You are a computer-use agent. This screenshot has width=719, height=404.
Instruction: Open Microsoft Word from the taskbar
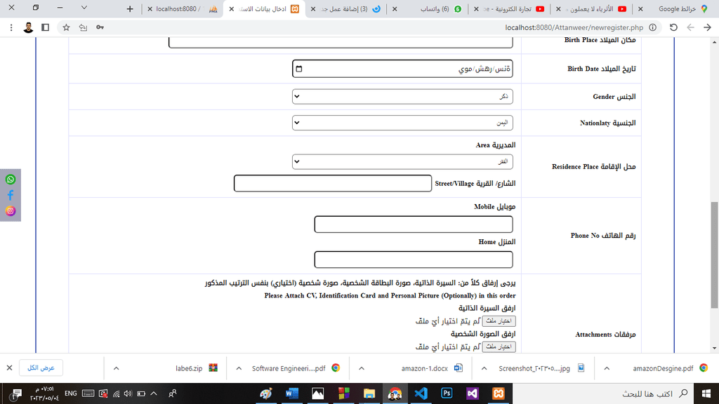(x=291, y=393)
